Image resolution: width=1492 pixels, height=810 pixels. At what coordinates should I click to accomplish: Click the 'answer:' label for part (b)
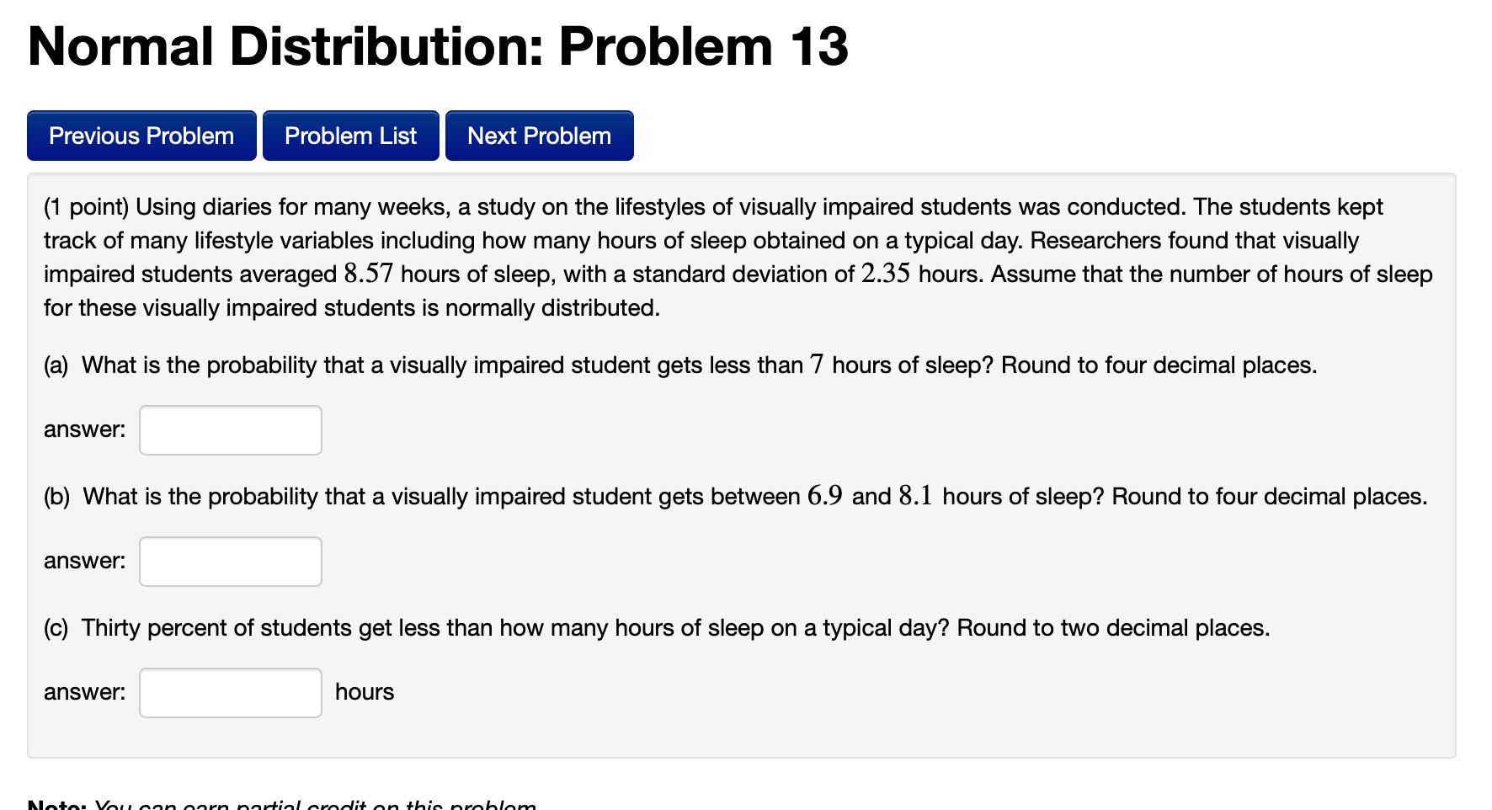point(83,560)
